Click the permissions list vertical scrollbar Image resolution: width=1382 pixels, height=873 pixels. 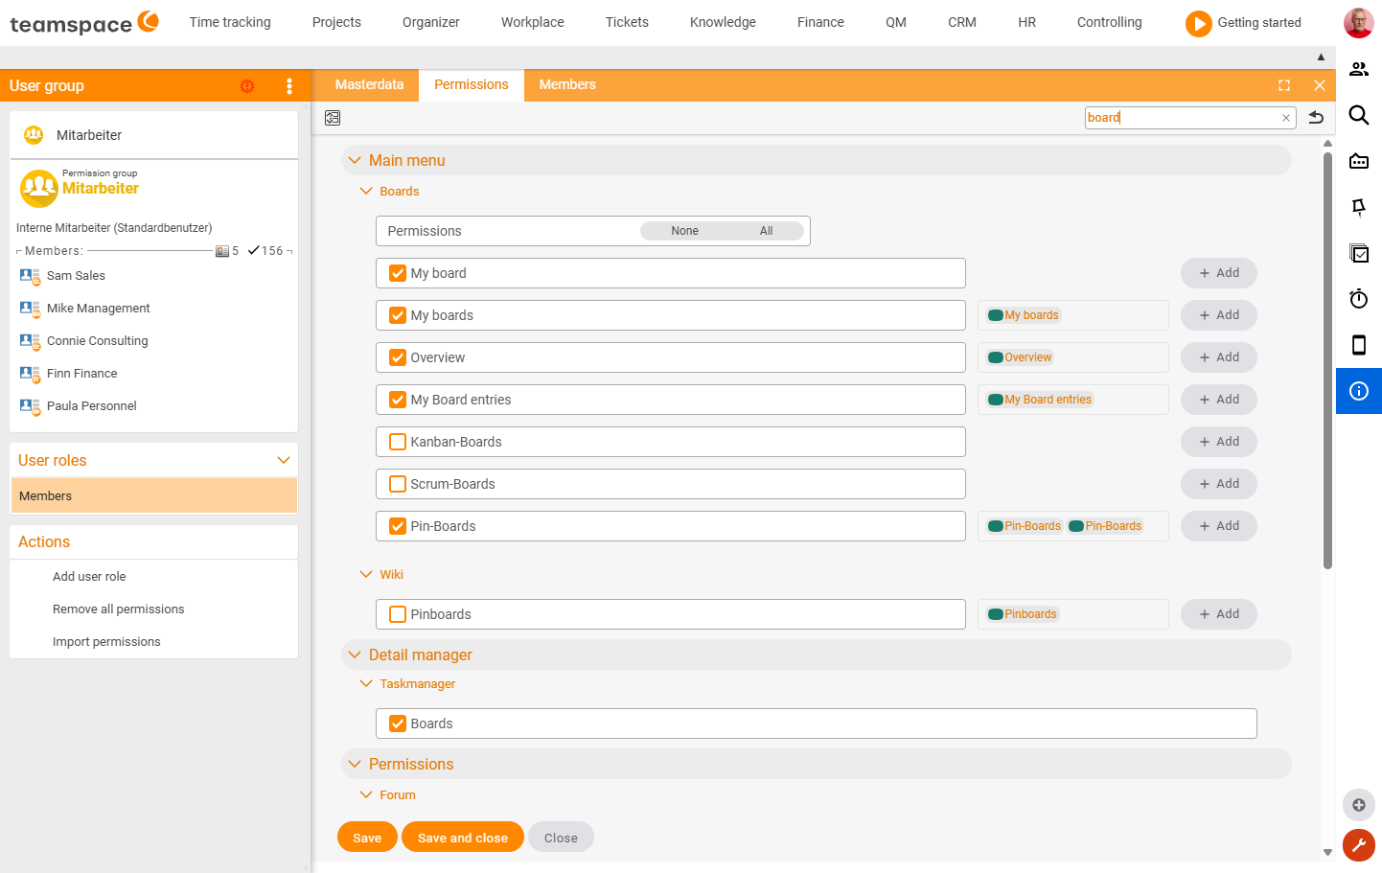(1327, 359)
